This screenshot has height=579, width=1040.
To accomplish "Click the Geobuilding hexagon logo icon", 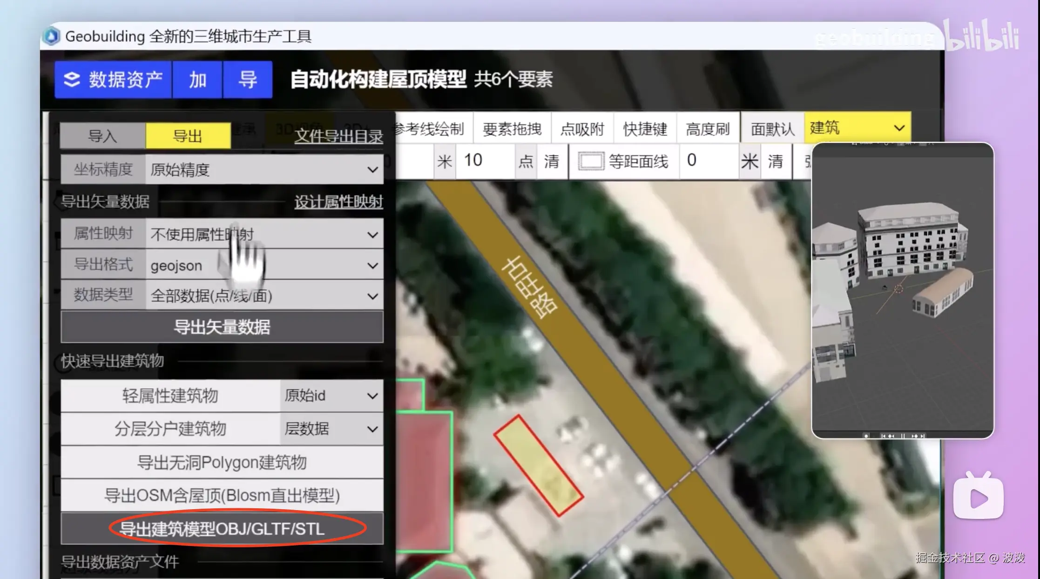I will click(x=52, y=36).
